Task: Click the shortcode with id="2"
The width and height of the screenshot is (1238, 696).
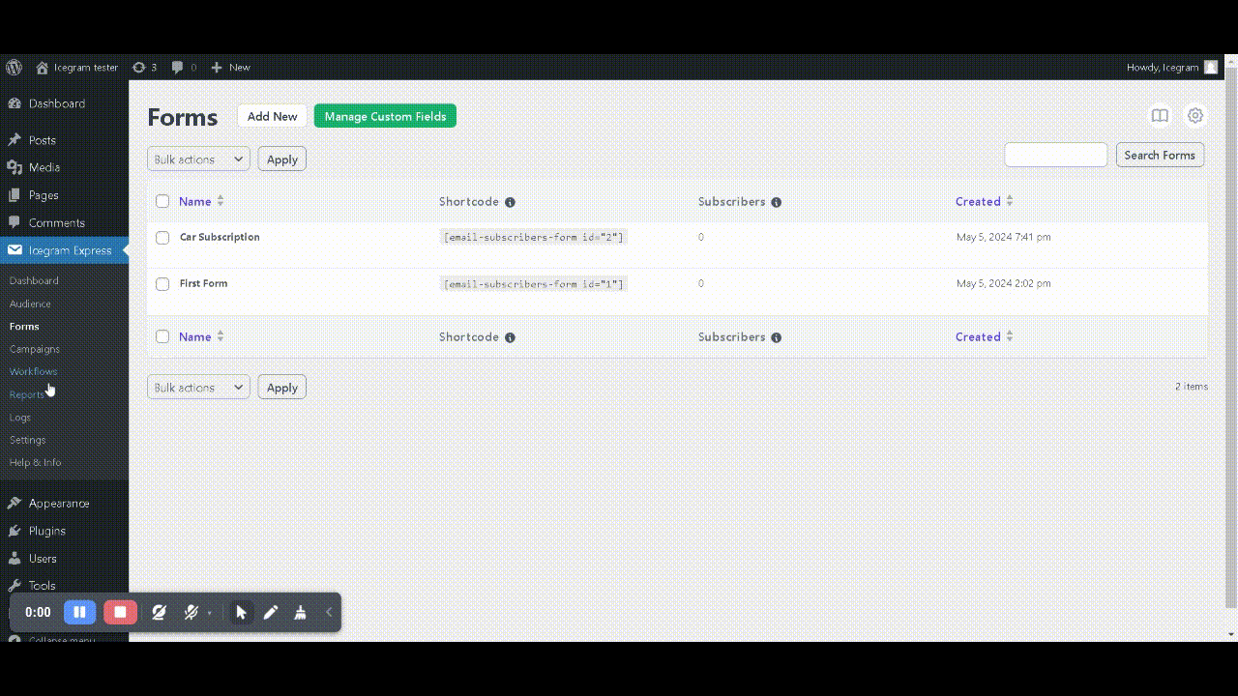Action: tap(534, 237)
